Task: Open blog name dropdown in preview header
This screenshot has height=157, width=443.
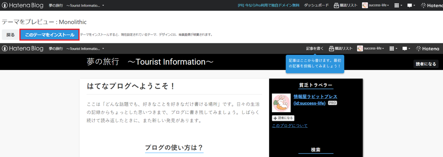Action: click(x=76, y=49)
